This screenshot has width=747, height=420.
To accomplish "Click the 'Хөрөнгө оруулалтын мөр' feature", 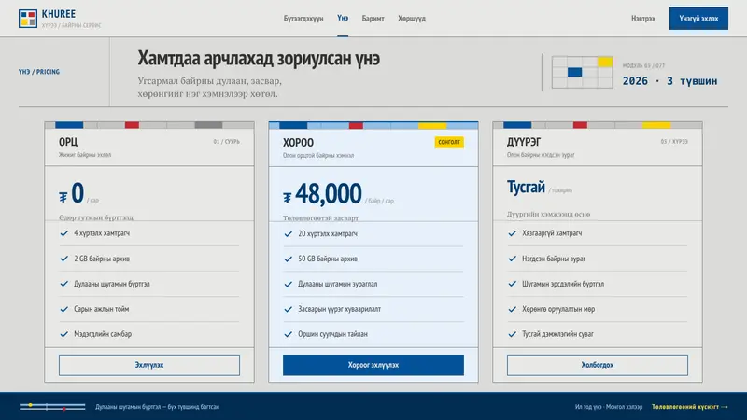I will [558, 309].
